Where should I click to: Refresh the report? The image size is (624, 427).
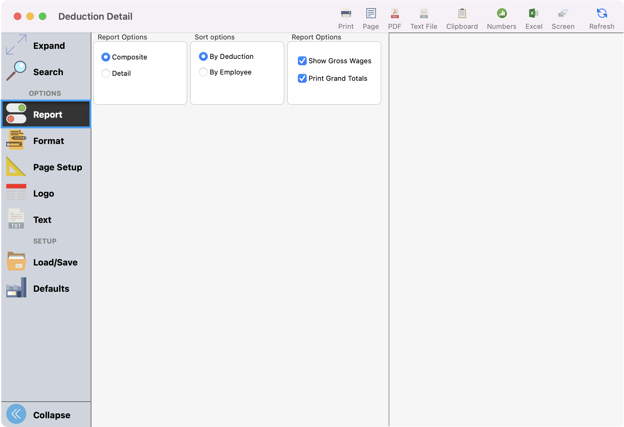coord(601,17)
